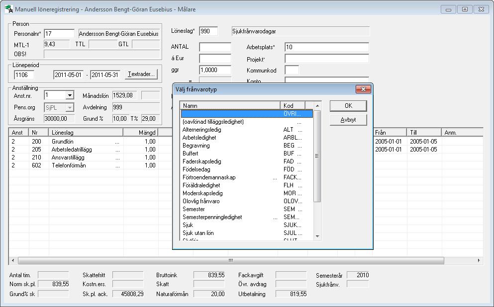Close the Välj frånvarotyp dialog
This screenshot has width=494, height=307.
coord(363,89)
